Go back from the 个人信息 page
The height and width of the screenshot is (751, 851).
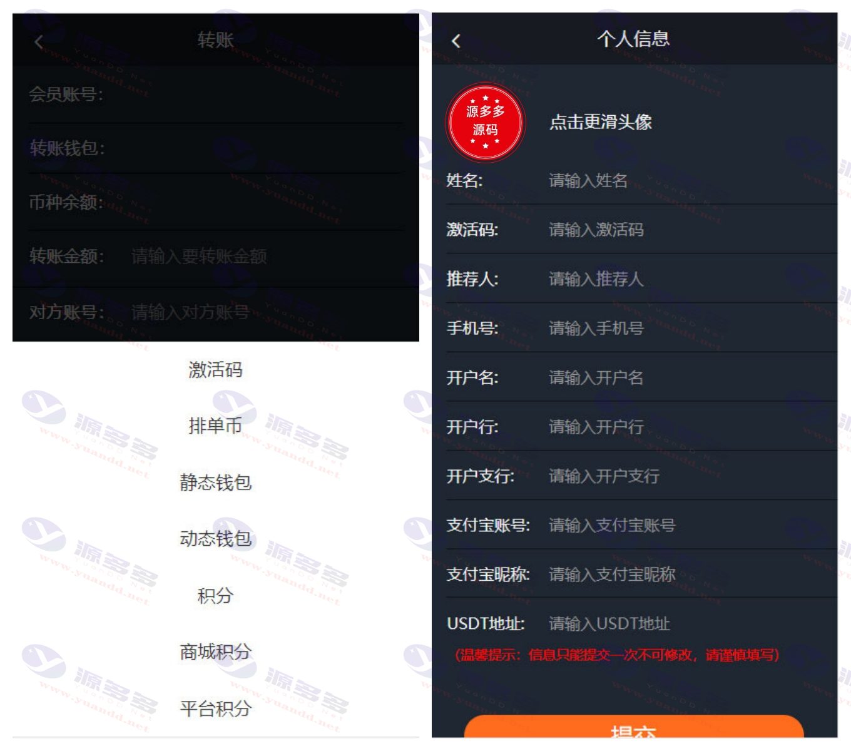456,41
